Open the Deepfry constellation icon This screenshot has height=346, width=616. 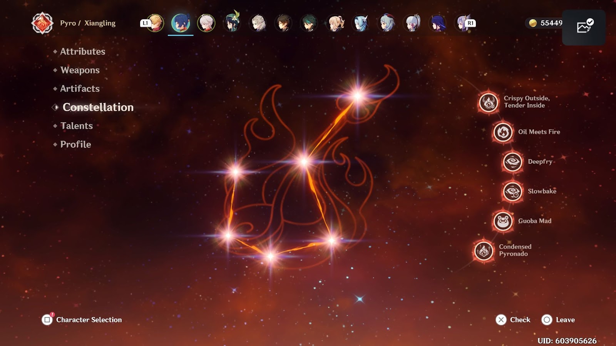(512, 162)
